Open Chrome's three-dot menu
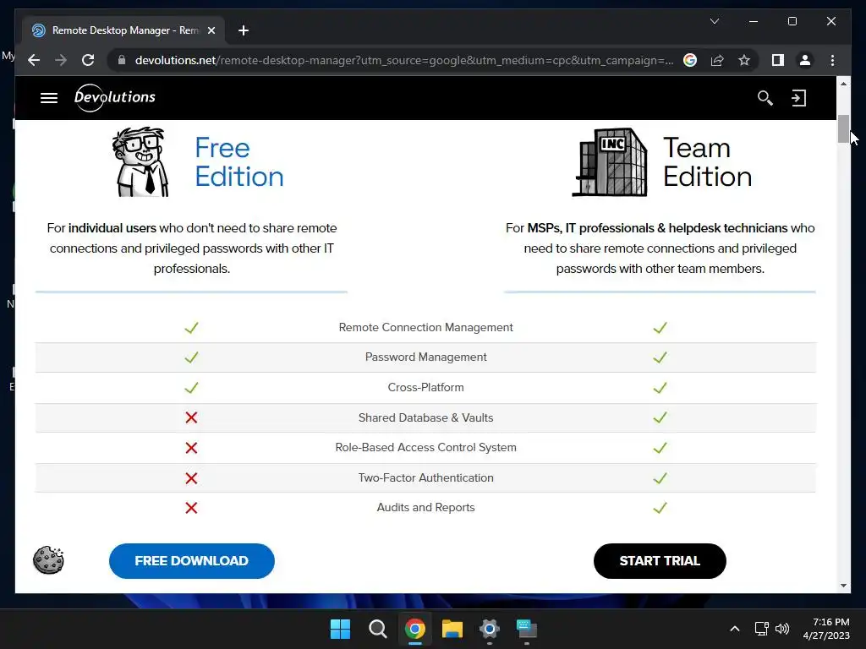Image resolution: width=866 pixels, height=649 pixels. click(832, 60)
